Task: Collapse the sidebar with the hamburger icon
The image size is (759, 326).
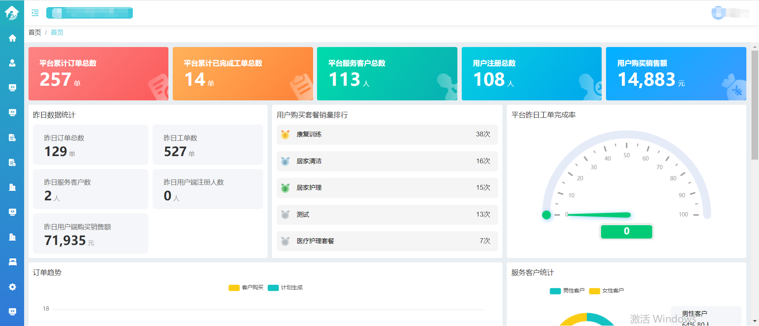Action: [35, 13]
